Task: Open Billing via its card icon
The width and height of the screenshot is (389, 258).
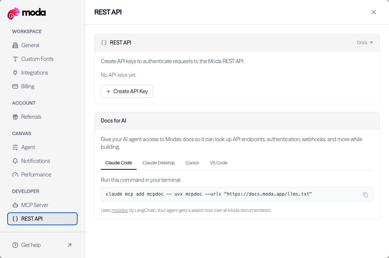Action: tap(15, 86)
